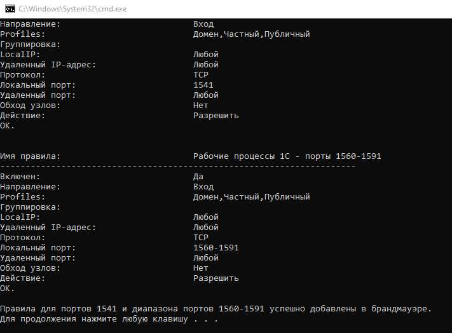452x333 pixels.
Task: Click the success message line about firewall rules
Action: pyautogui.click(x=216, y=309)
